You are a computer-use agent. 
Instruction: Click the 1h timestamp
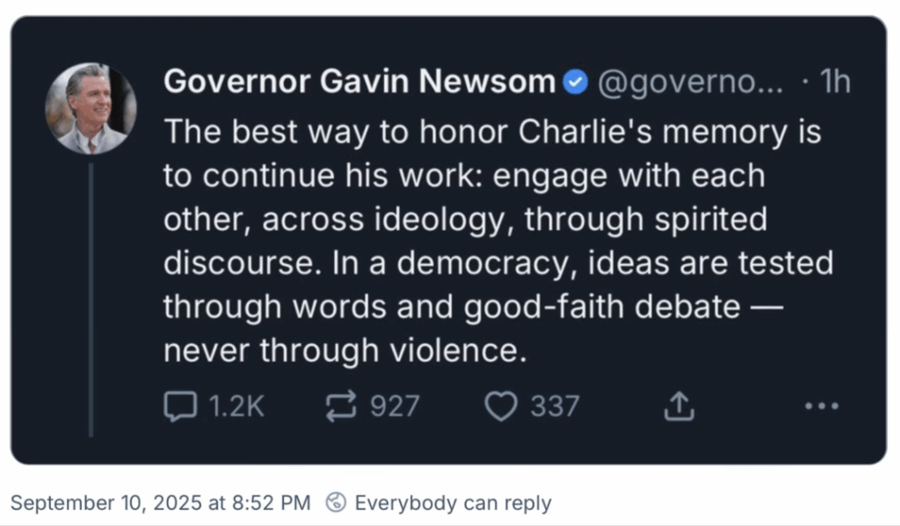pyautogui.click(x=834, y=83)
